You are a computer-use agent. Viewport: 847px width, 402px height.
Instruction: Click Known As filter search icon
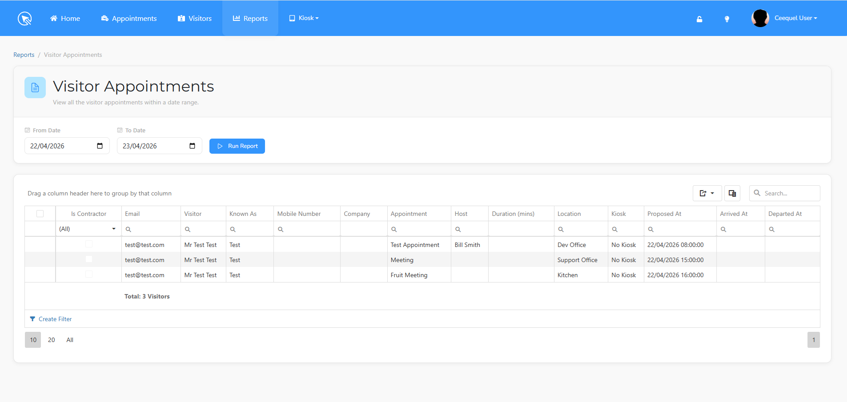[233, 229]
